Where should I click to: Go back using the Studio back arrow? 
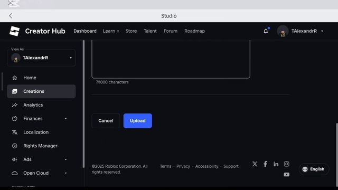(x=11, y=16)
